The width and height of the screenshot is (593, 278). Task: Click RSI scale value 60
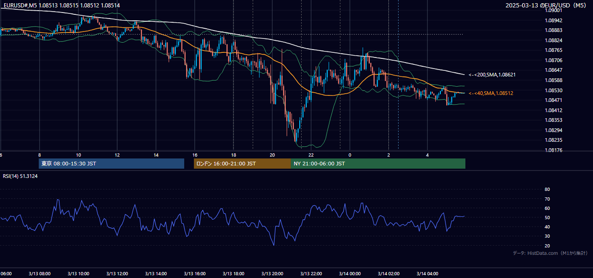tap(547, 208)
